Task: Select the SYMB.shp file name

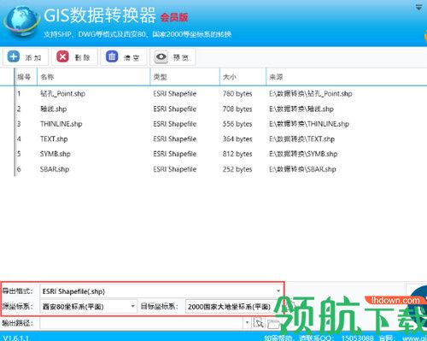Action: (56, 154)
